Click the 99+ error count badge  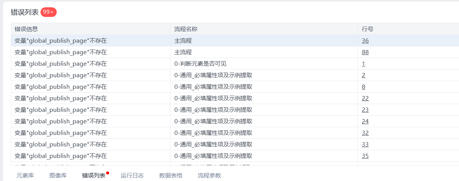[49, 12]
